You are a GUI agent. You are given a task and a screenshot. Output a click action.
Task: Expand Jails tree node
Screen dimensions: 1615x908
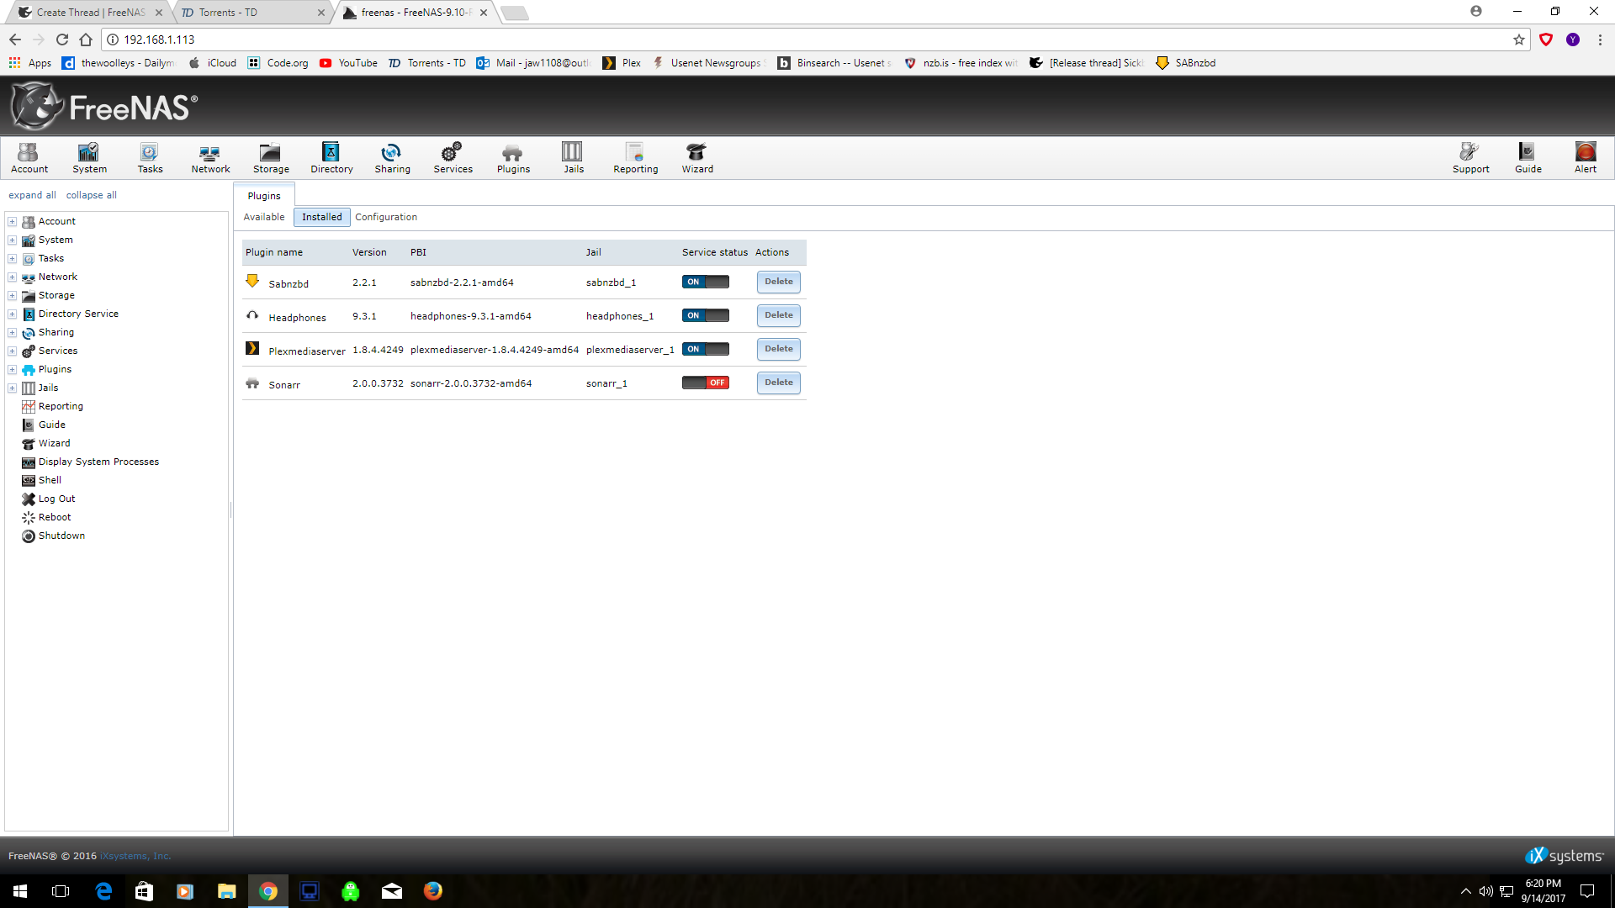click(13, 388)
